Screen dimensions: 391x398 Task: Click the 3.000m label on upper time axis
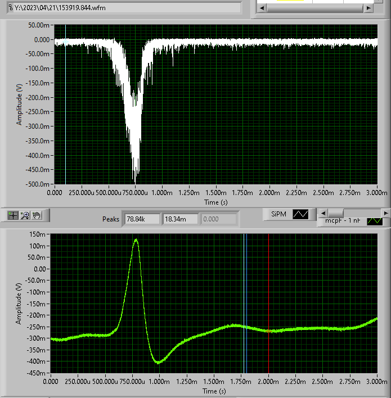click(x=377, y=193)
